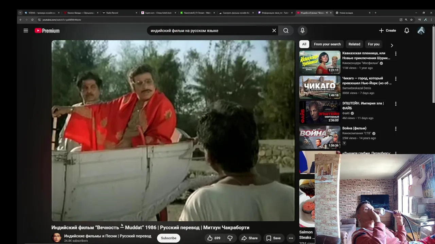The width and height of the screenshot is (435, 244).
Task: Select the Related filter chip
Action: coord(354,44)
